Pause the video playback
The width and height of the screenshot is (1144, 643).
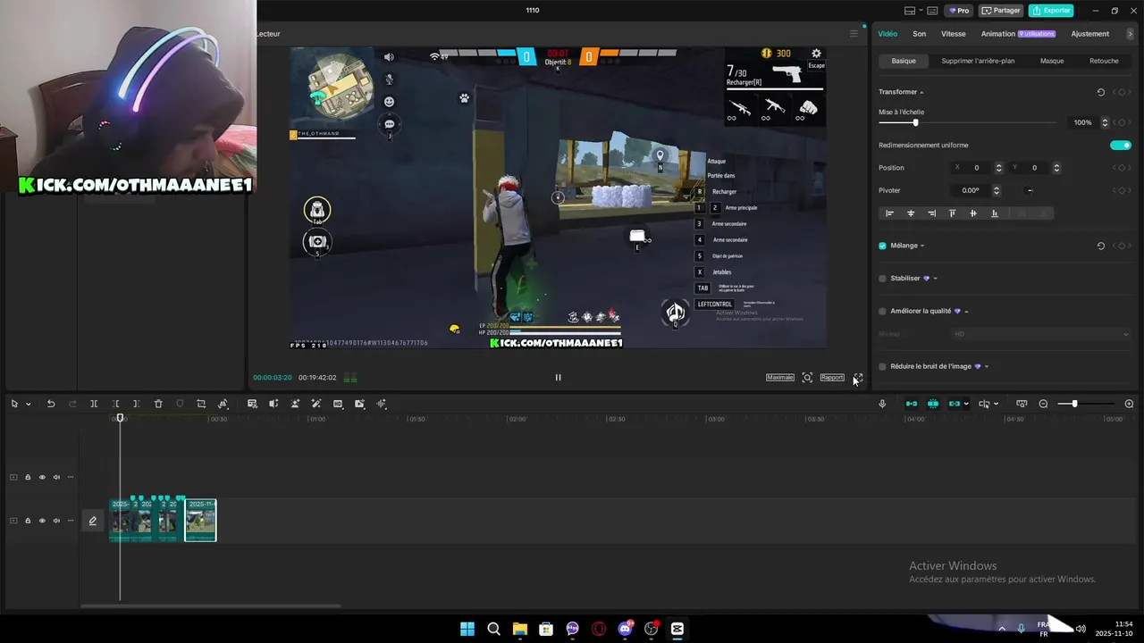[558, 378]
